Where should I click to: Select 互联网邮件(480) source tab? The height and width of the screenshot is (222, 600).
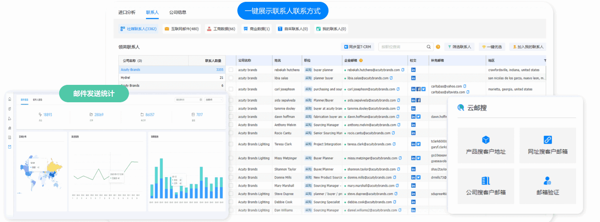pos(182,29)
